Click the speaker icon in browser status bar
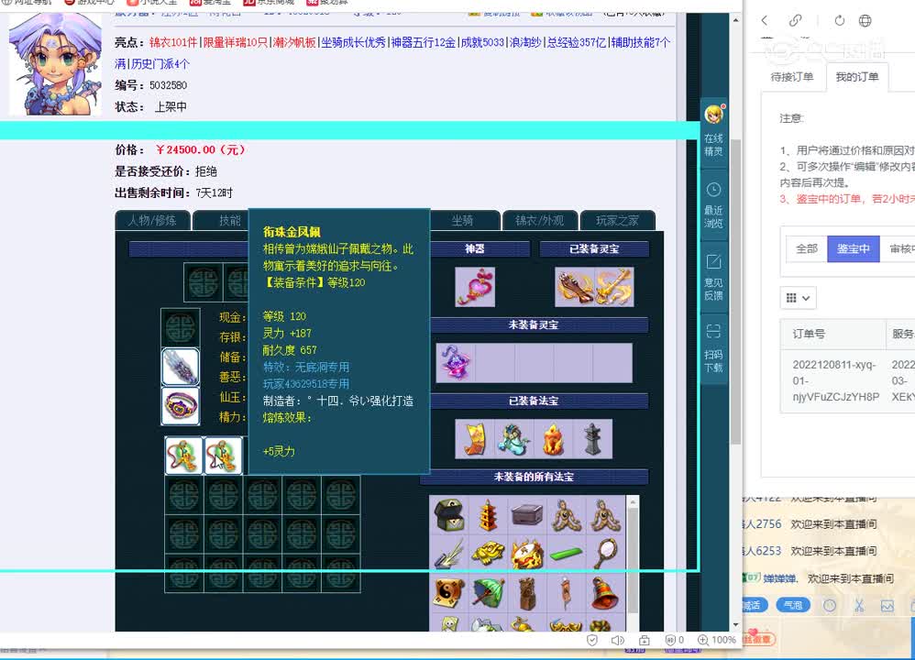The height and width of the screenshot is (660, 915). click(x=617, y=640)
